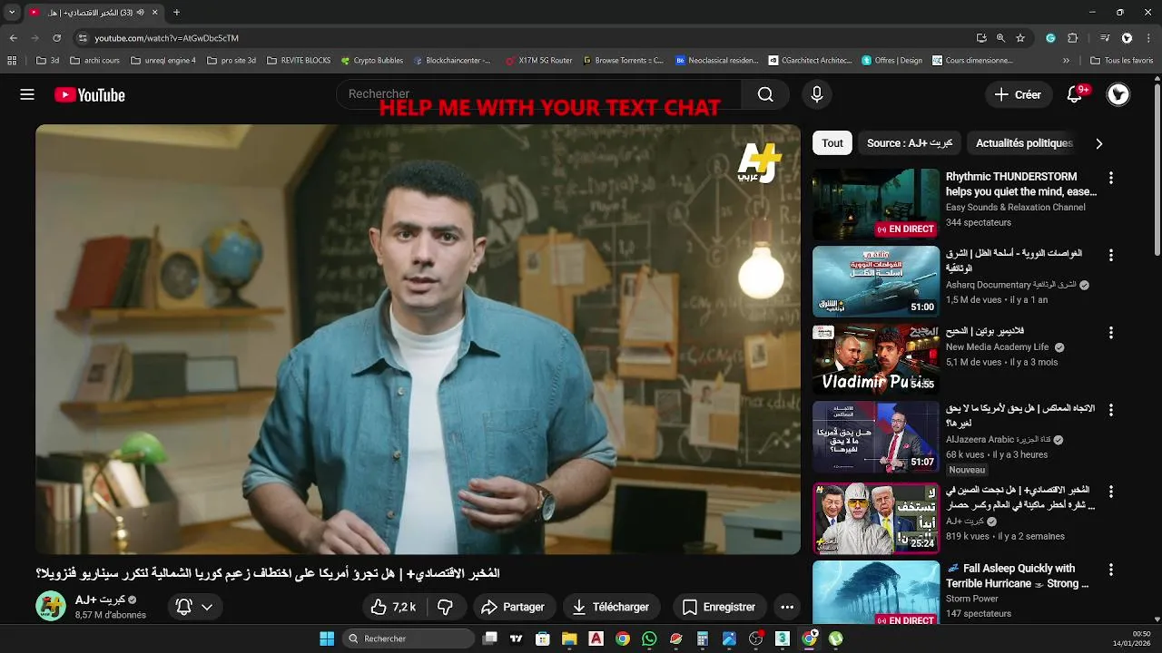Click the main video player frame
Image resolution: width=1162 pixels, height=653 pixels.
click(418, 339)
